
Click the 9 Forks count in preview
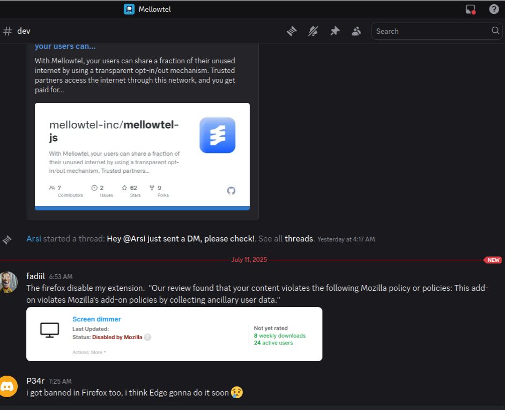pos(159,191)
